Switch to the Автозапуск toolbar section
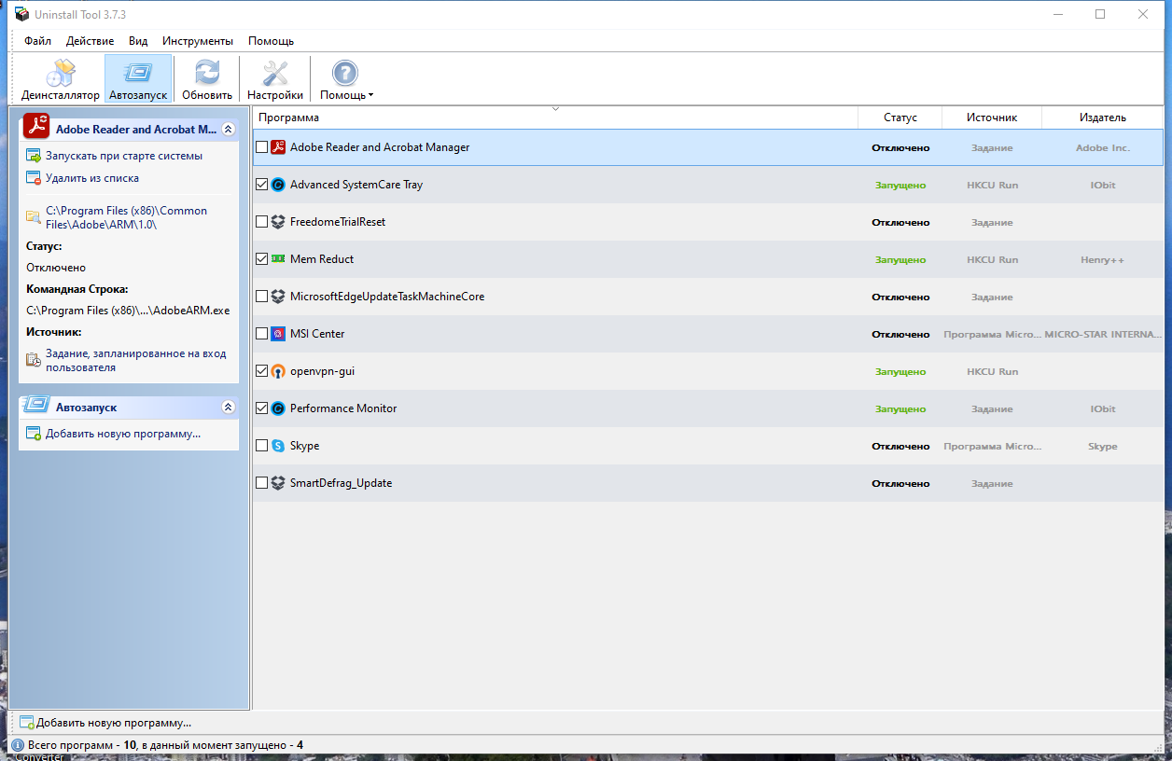The height and width of the screenshot is (761, 1172). tap(138, 79)
